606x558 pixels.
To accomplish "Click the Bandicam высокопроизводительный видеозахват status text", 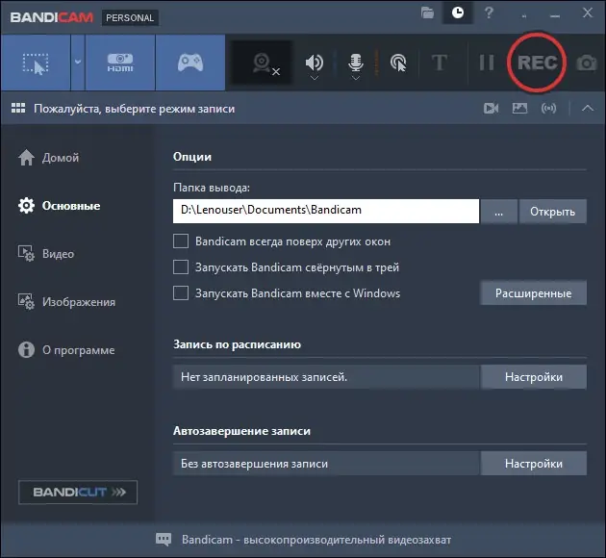I will coord(316,540).
